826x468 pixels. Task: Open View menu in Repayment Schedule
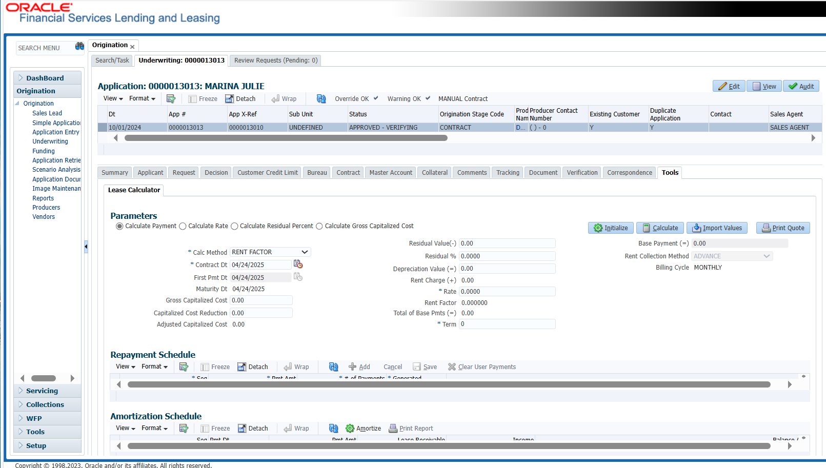click(126, 367)
